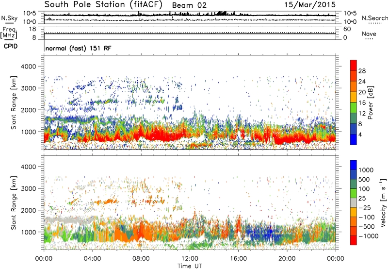Select the "N.Search" legend label
Screen dimensions: 388x269
(374, 18)
